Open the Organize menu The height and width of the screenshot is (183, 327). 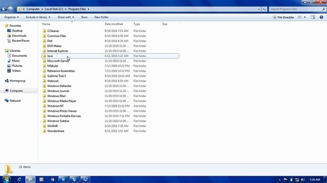11,17
